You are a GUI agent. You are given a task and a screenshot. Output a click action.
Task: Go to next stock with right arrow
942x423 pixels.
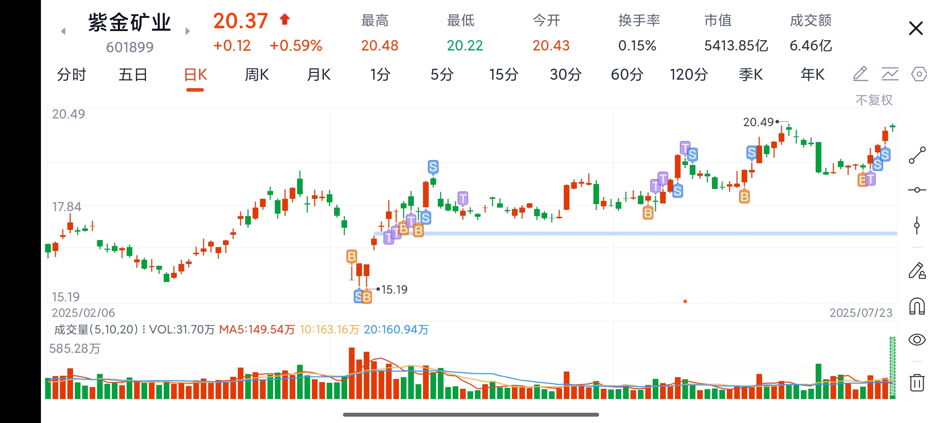188,31
